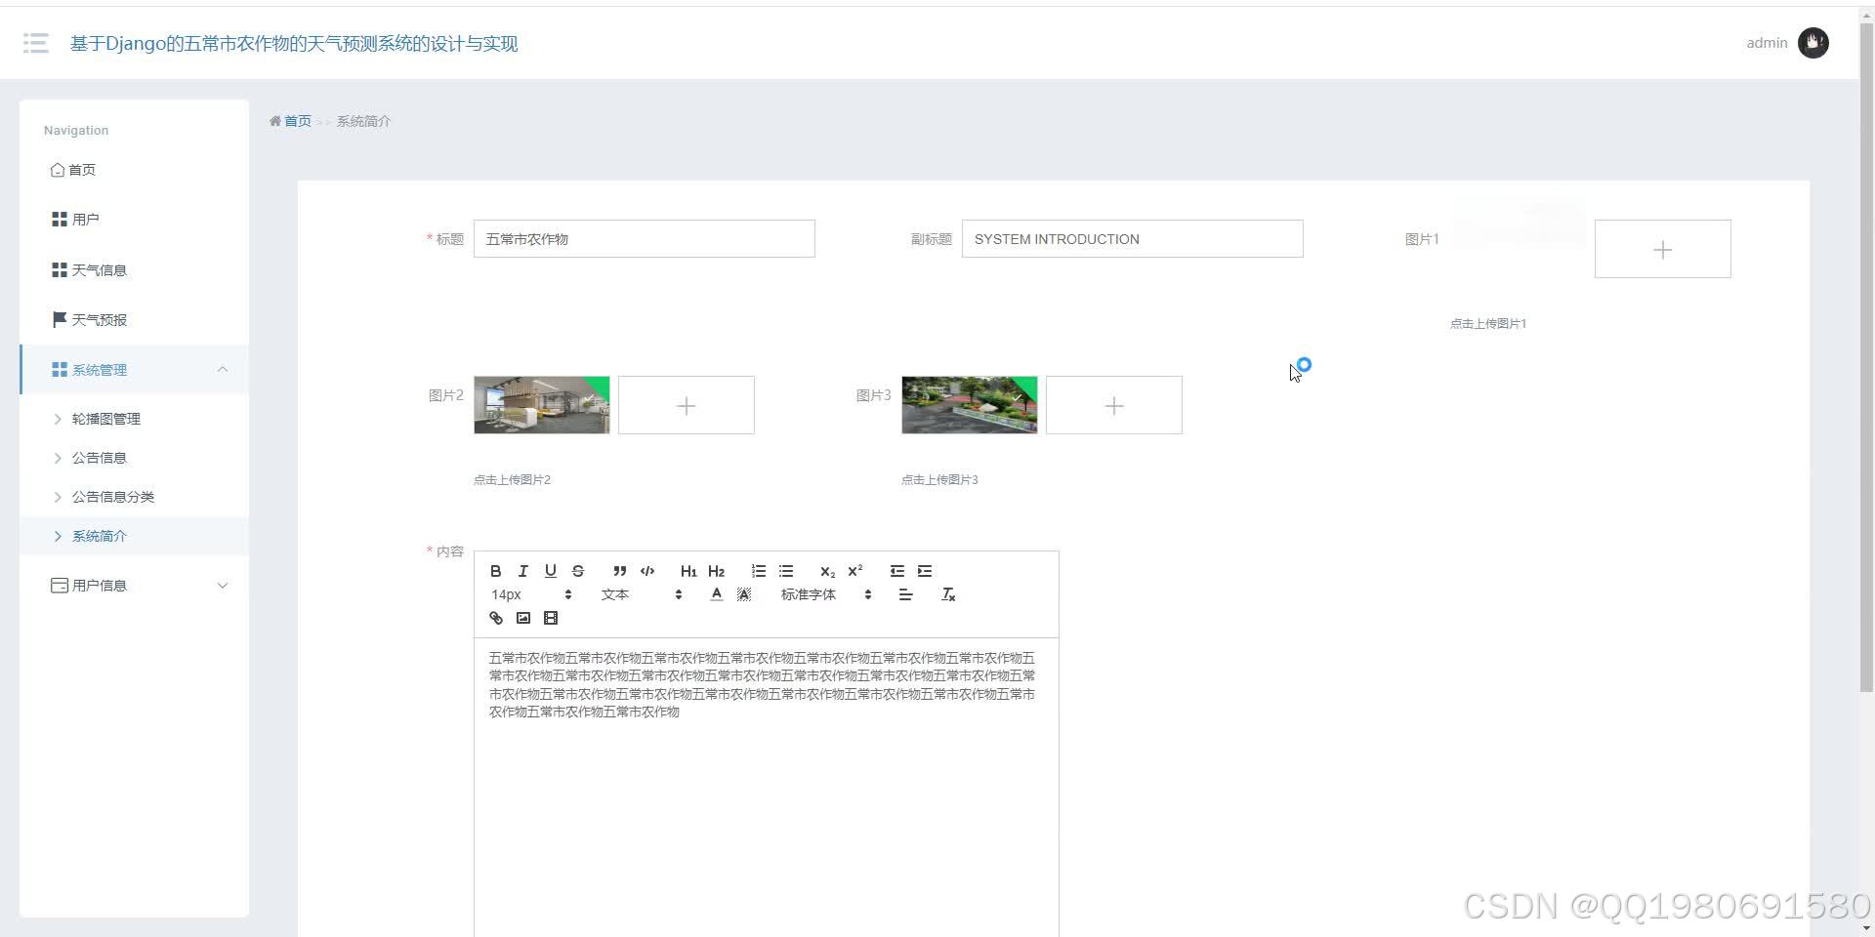Open the font color picker
Image resolution: width=1875 pixels, height=937 pixels.
click(716, 593)
